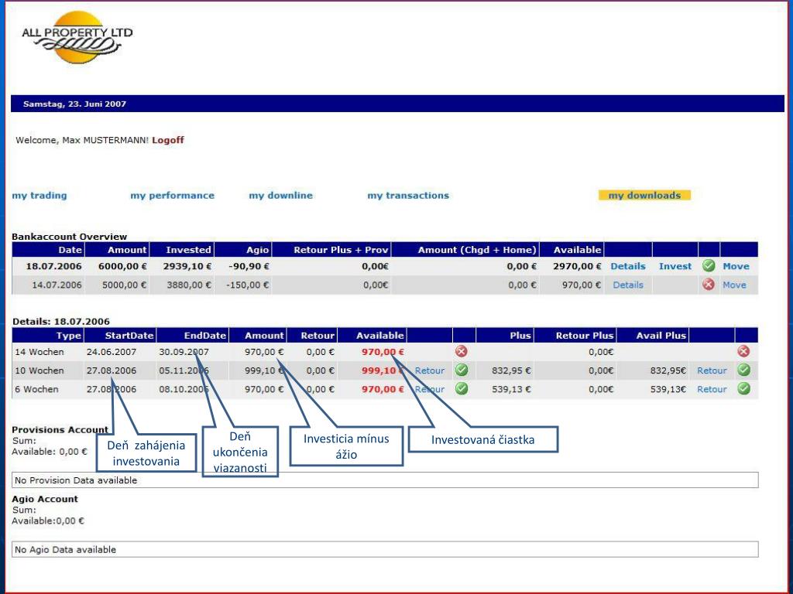Open the my transactions menu
The width and height of the screenshot is (793, 594).
408,196
